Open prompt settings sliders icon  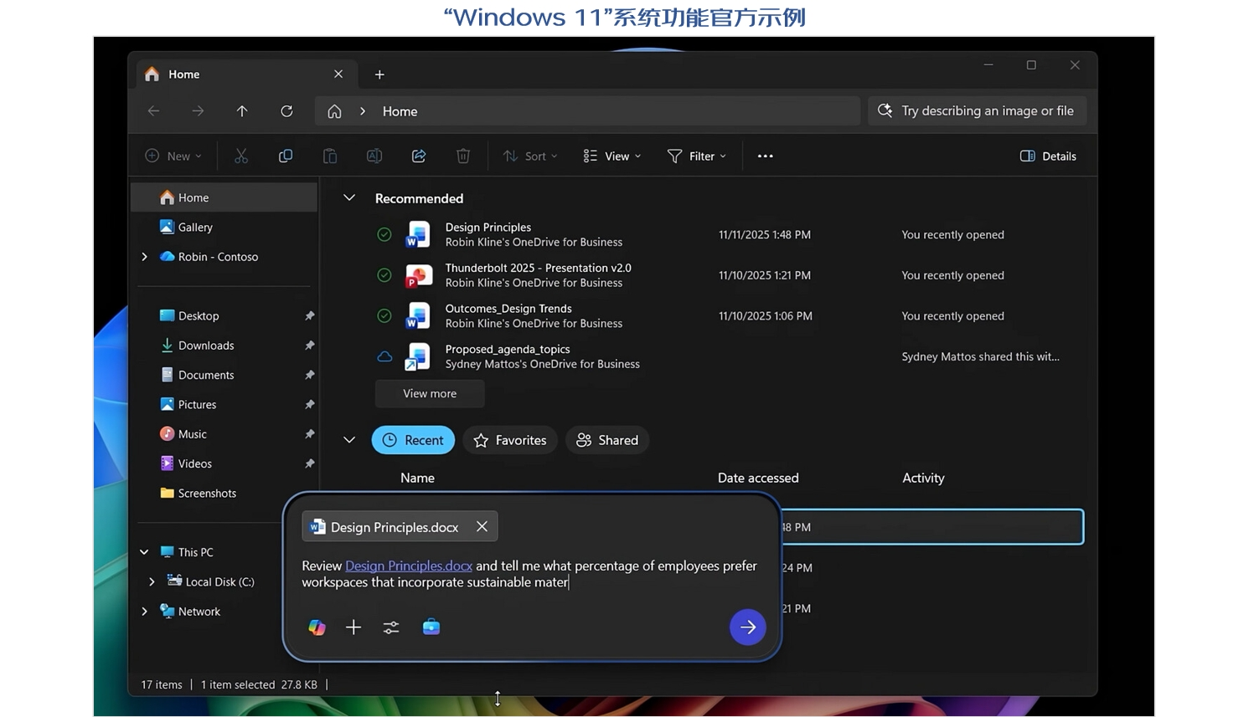click(x=391, y=627)
